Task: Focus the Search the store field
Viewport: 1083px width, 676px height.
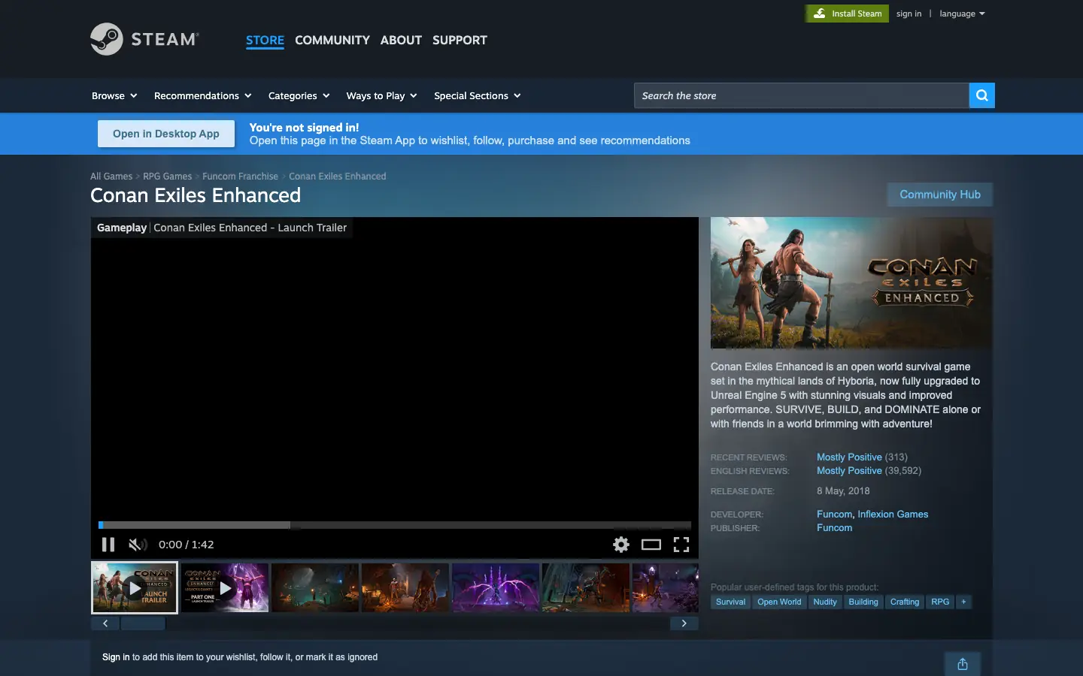Action: (801, 95)
